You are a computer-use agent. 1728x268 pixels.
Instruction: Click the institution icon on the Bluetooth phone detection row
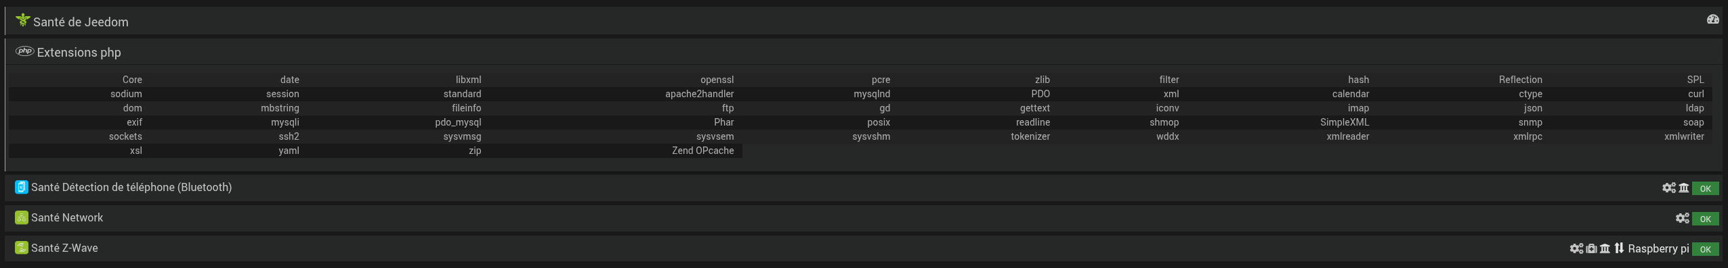coord(1684,188)
